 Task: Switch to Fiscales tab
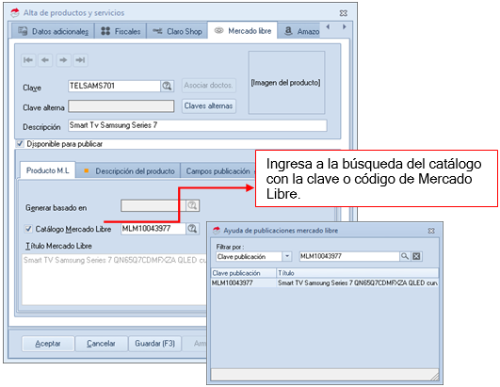(121, 31)
